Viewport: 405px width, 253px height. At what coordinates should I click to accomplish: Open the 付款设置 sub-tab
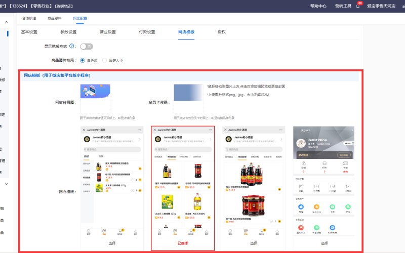coord(147,32)
